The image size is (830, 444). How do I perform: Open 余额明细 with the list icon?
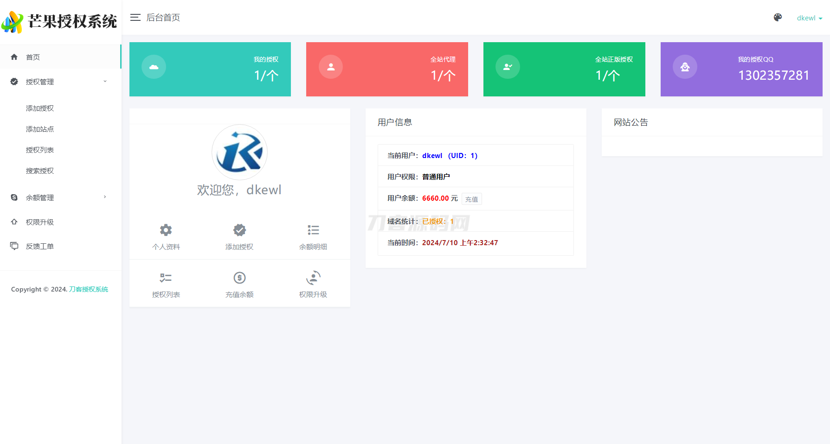pos(313,230)
